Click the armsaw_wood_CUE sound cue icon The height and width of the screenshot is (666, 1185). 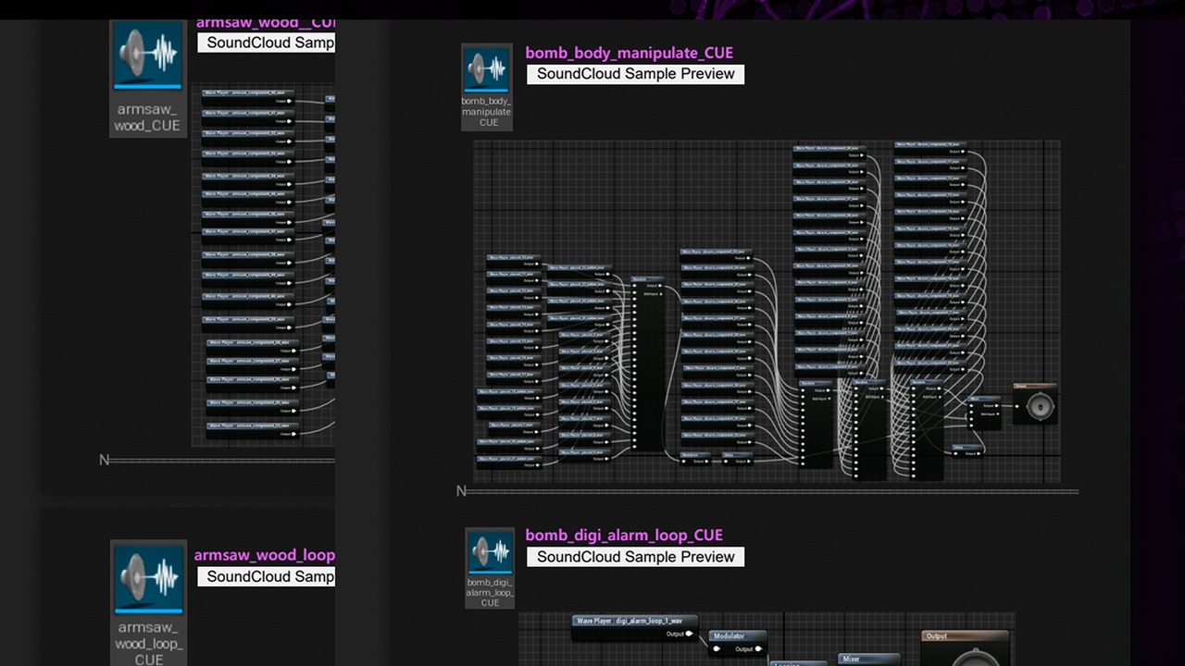tap(147, 55)
